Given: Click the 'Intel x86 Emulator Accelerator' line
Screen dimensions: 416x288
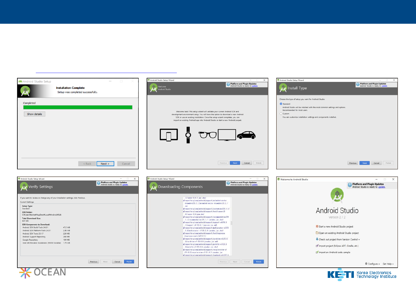Looking at the screenshot, I should (x=46, y=243).
